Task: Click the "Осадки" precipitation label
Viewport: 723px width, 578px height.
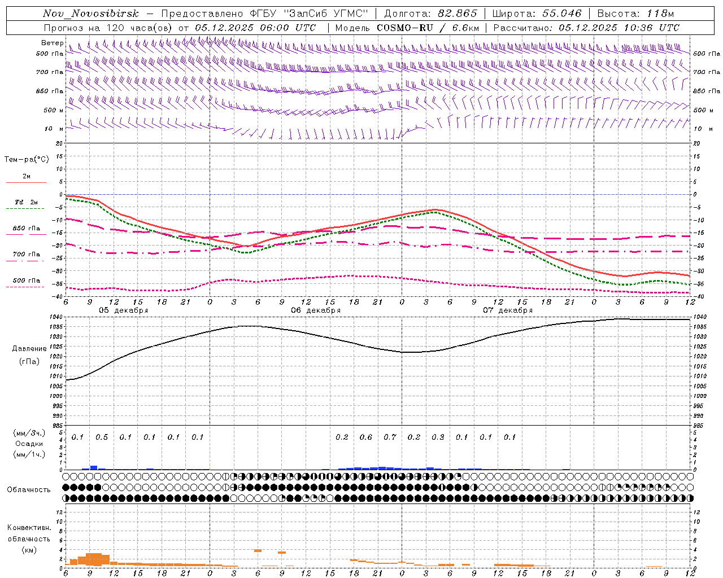Action: pyautogui.click(x=29, y=444)
